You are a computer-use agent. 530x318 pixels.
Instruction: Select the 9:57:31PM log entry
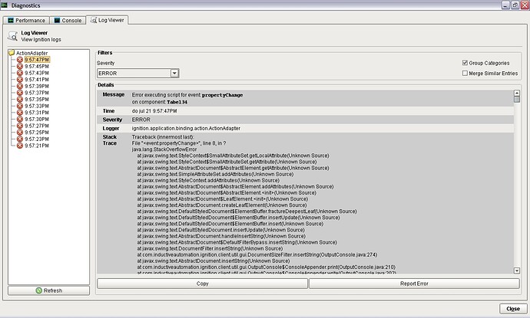[x=37, y=113]
